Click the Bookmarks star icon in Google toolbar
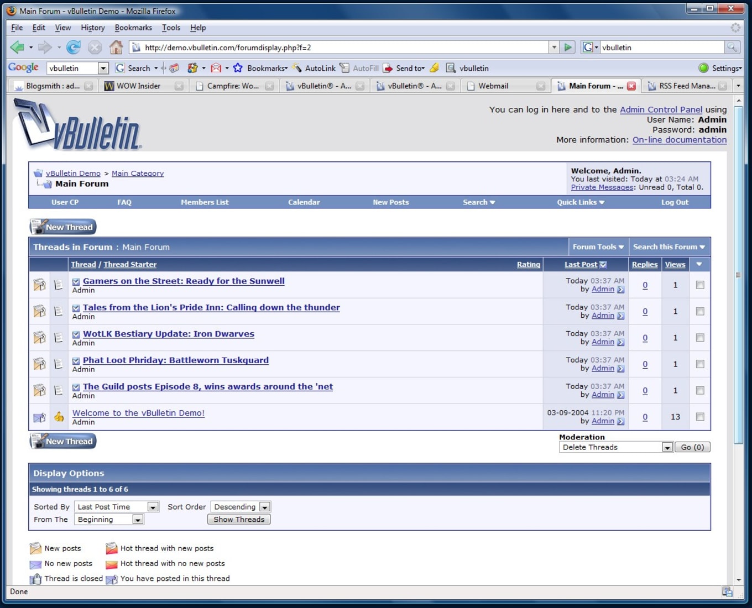 tap(238, 68)
